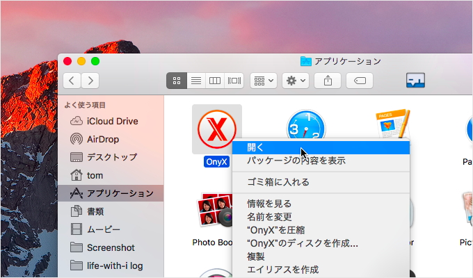This screenshot has height=278, width=473.
Task: Switch to Cover Flow view
Action: pyautogui.click(x=234, y=81)
